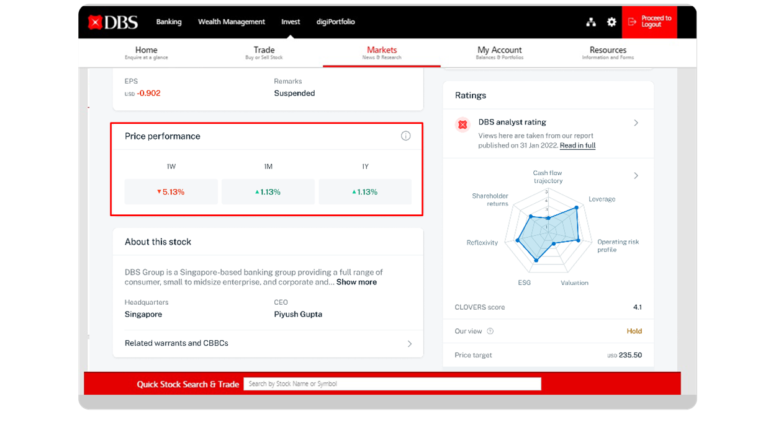Switch to the Home tab
776x446 pixels.
147,53
